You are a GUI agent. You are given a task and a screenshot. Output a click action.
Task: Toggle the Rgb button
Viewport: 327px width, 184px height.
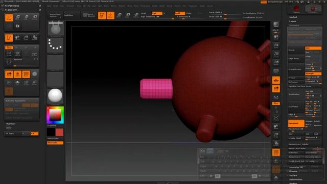(x=157, y=13)
